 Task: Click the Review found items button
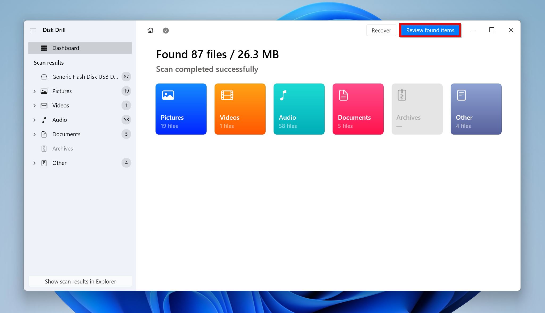(430, 30)
